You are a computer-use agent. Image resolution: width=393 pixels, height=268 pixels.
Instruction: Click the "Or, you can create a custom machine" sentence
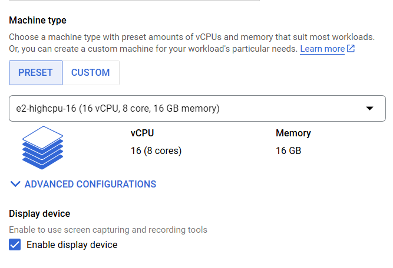(x=153, y=49)
